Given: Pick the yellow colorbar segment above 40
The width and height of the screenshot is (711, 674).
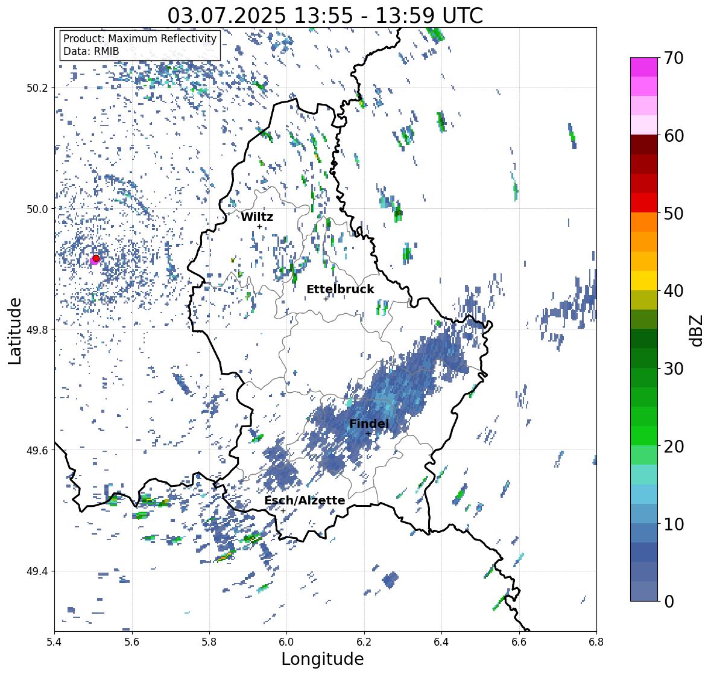Looking at the screenshot, I should point(644,281).
